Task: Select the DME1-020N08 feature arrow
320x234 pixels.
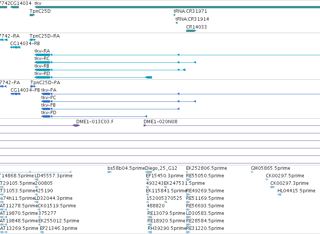Action: coord(145,125)
